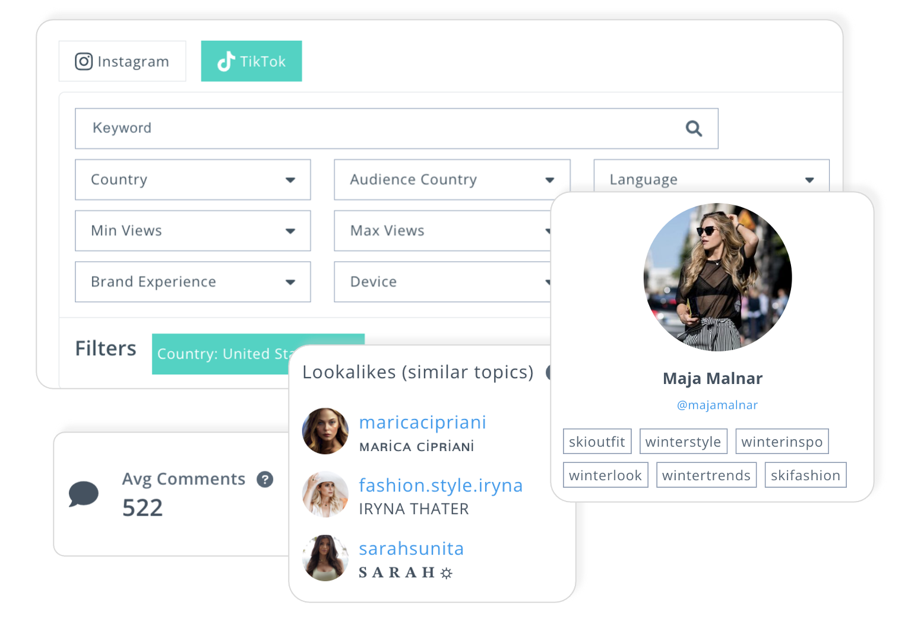This screenshot has height=641, width=908.
Task: Focus the Keyword search field
Action: coord(397,128)
